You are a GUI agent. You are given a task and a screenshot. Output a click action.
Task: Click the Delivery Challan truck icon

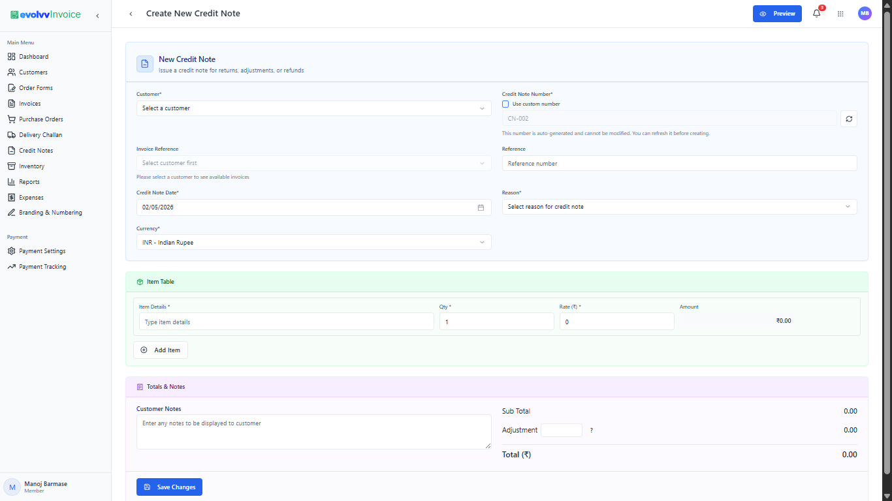click(12, 135)
